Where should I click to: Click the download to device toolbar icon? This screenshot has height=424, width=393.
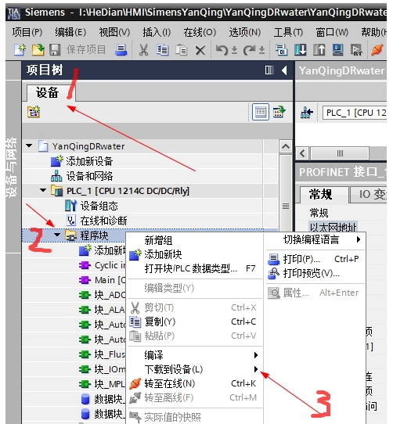[300, 50]
